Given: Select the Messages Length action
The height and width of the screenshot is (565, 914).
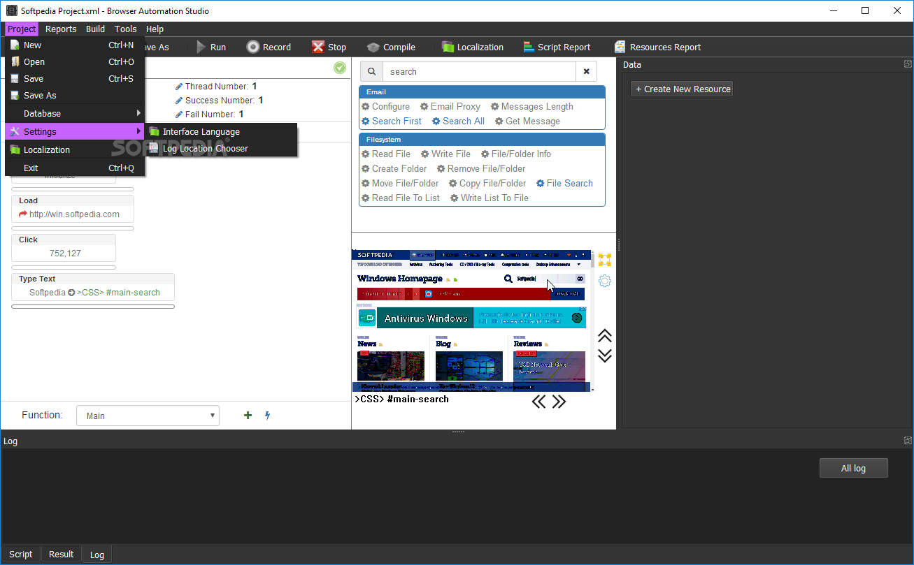Looking at the screenshot, I should pyautogui.click(x=531, y=107).
